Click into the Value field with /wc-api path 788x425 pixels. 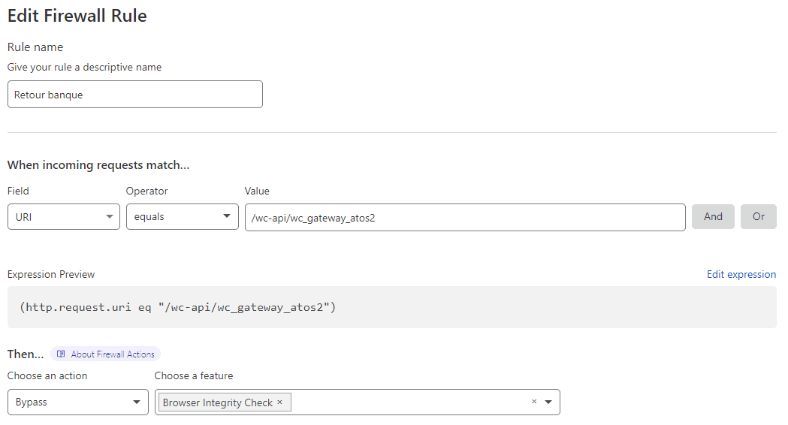coord(465,218)
